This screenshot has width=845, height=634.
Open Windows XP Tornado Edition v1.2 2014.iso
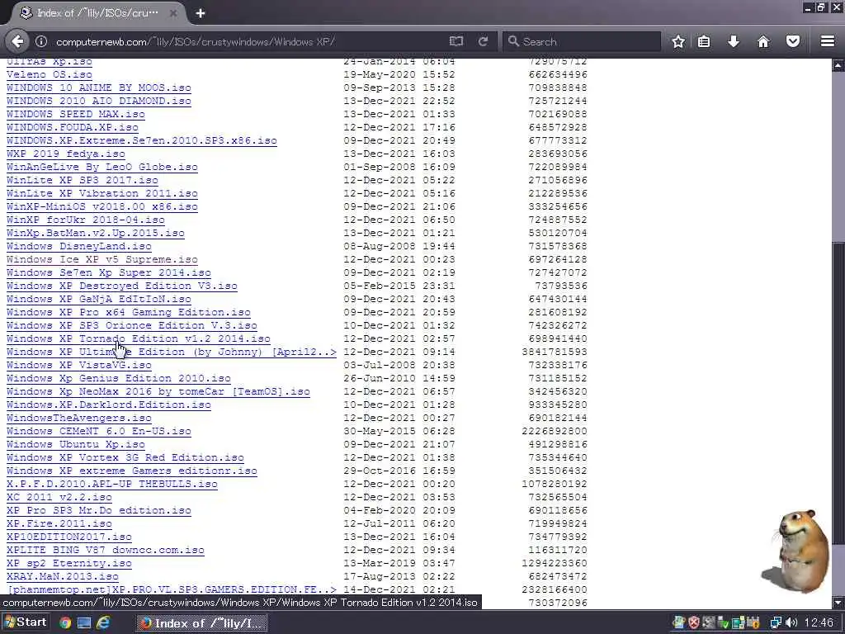(139, 338)
